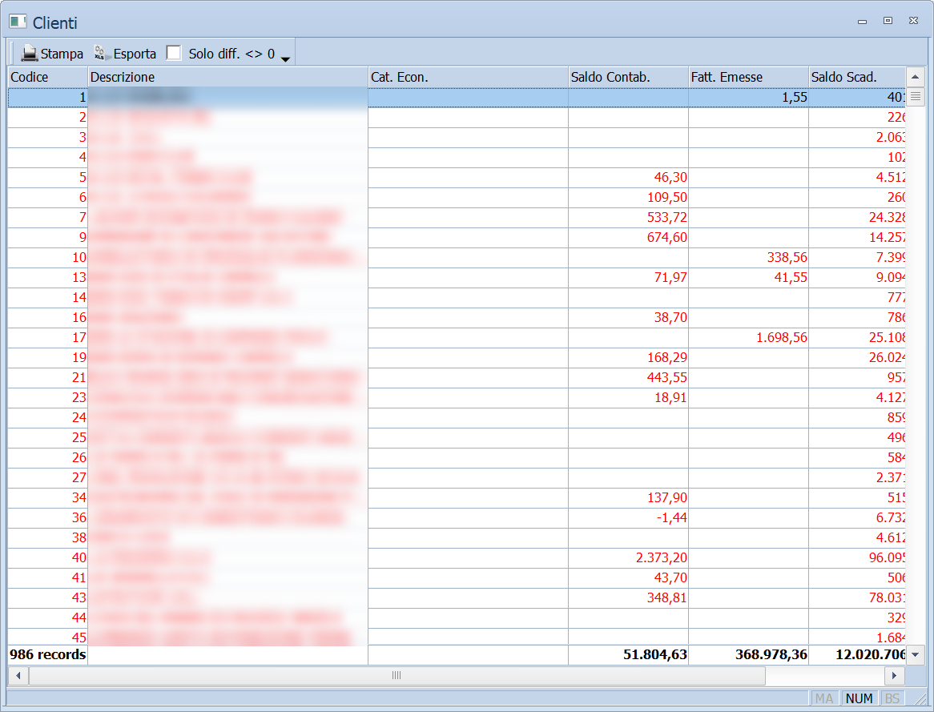Select the Saldo Contab. value 137,90
The width and height of the screenshot is (934, 712).
(667, 497)
